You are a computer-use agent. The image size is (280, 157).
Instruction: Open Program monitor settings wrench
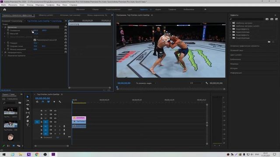[x=207, y=83]
